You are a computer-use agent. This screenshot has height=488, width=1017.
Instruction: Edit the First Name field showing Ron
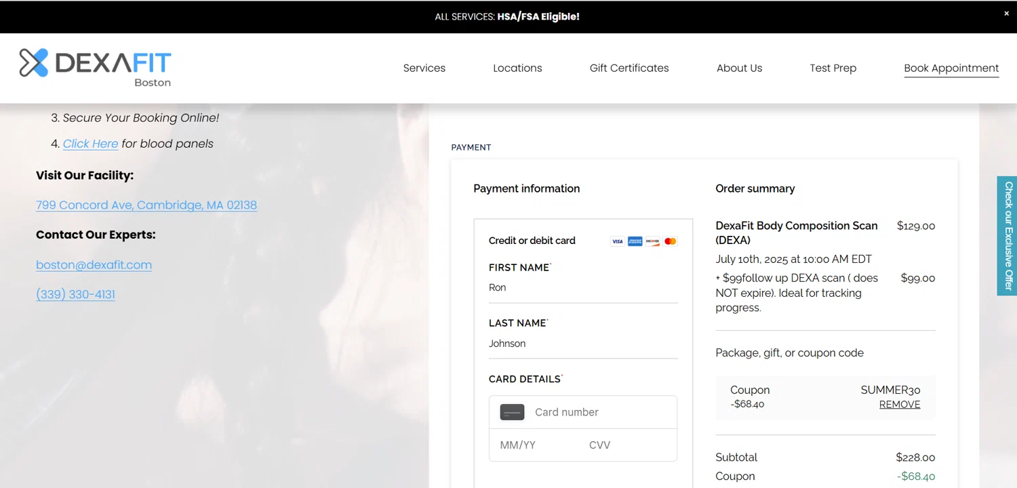click(x=583, y=288)
